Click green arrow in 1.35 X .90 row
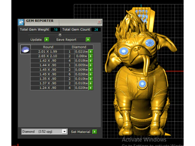The width and height of the screenshot is (195, 146). point(91,79)
